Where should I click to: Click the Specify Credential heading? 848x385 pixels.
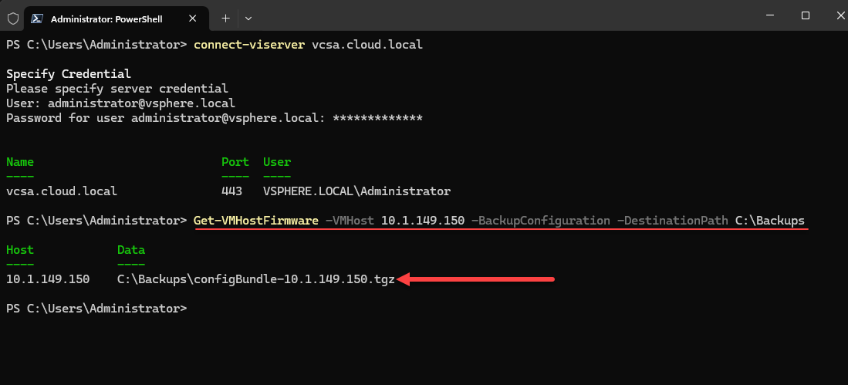69,74
